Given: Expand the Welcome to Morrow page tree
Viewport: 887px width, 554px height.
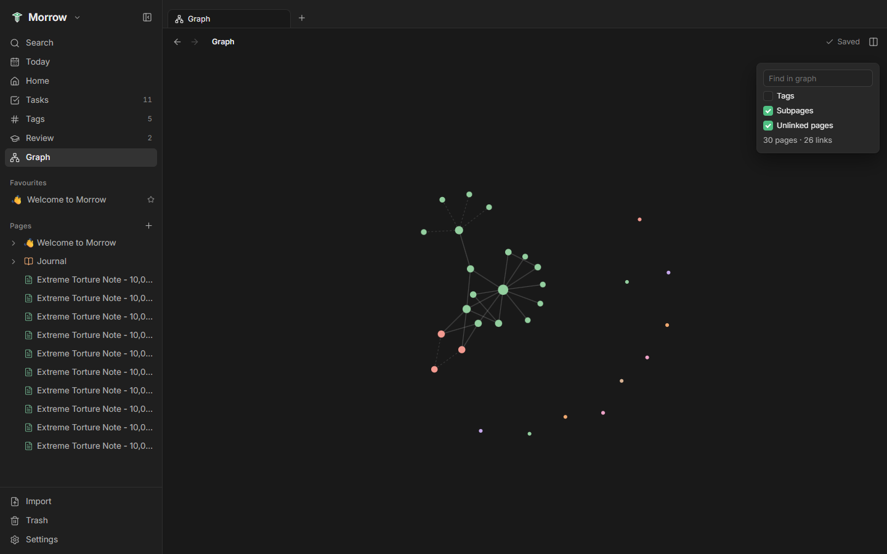Looking at the screenshot, I should click(x=14, y=243).
